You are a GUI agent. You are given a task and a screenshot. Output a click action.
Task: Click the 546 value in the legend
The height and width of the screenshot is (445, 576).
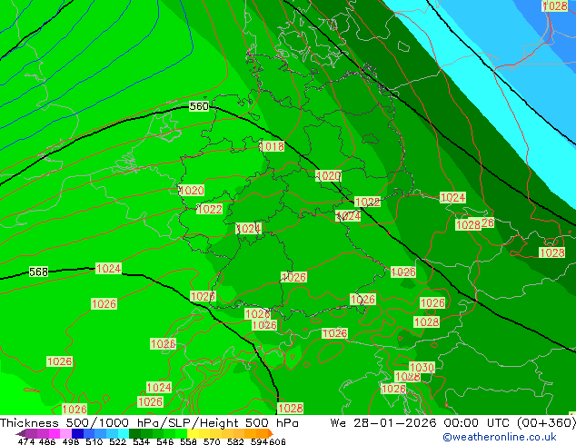click(165, 441)
